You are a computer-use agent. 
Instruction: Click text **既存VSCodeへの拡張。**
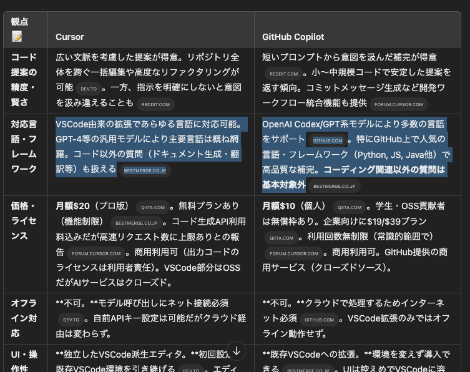[317, 355]
